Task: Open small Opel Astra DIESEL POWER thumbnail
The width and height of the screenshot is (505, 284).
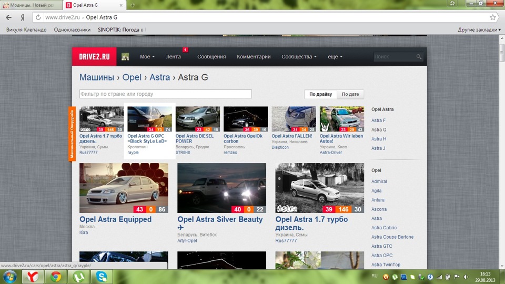Action: point(197,119)
